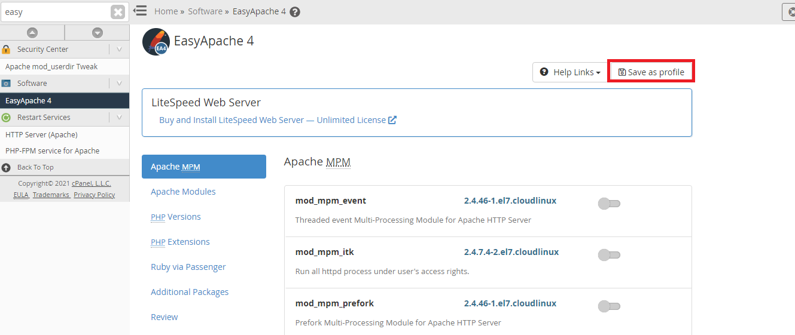795x335 pixels.
Task: Click the Save as profile button
Action: 651,72
